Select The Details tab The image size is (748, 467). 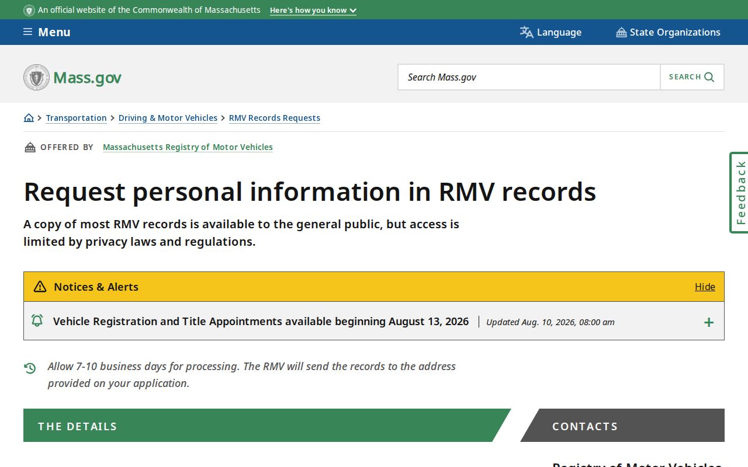[267, 426]
